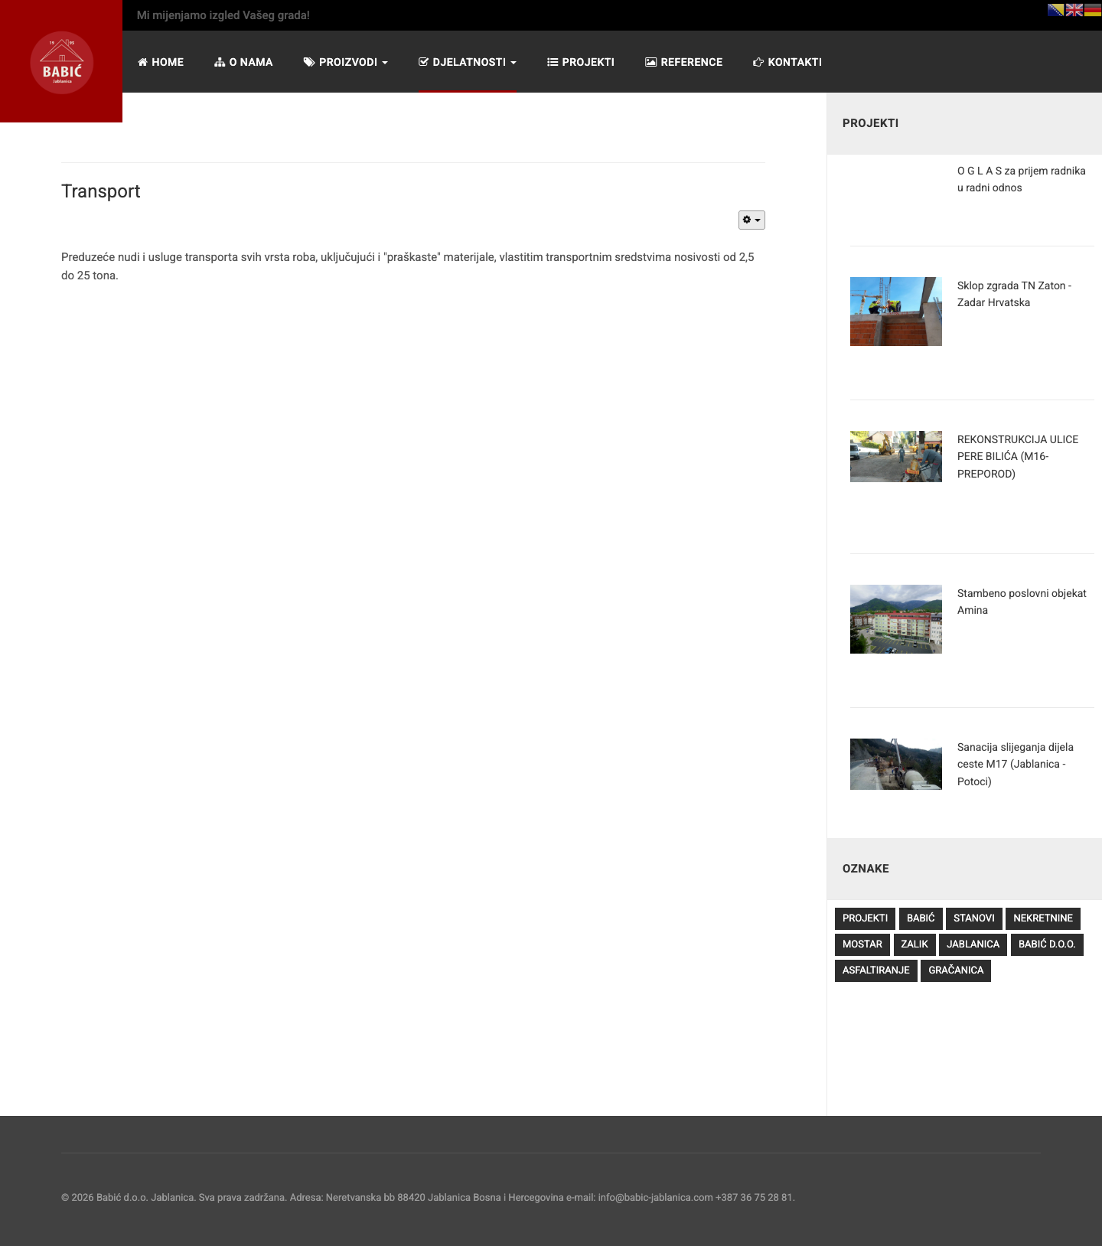Screen dimensions: 1102x1246
Task: Read the OGLAS za prijem radnika article
Action: point(1022,179)
